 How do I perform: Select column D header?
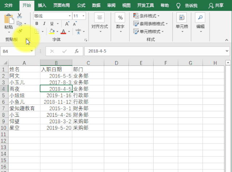[x=116, y=63]
